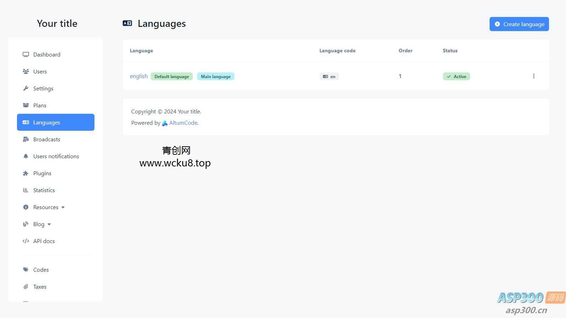The image size is (566, 318).
Task: Open Statistics via the chart icon
Action: tap(26, 190)
